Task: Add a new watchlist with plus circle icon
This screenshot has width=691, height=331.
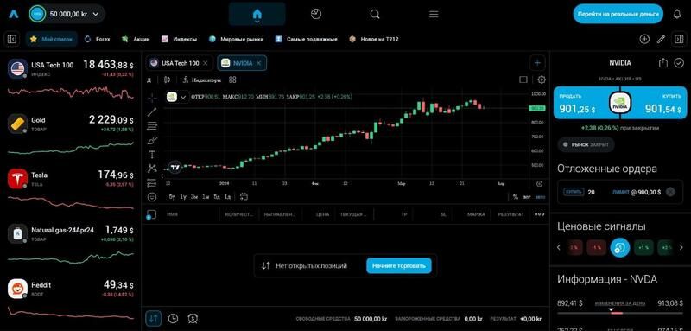Action: (x=644, y=39)
